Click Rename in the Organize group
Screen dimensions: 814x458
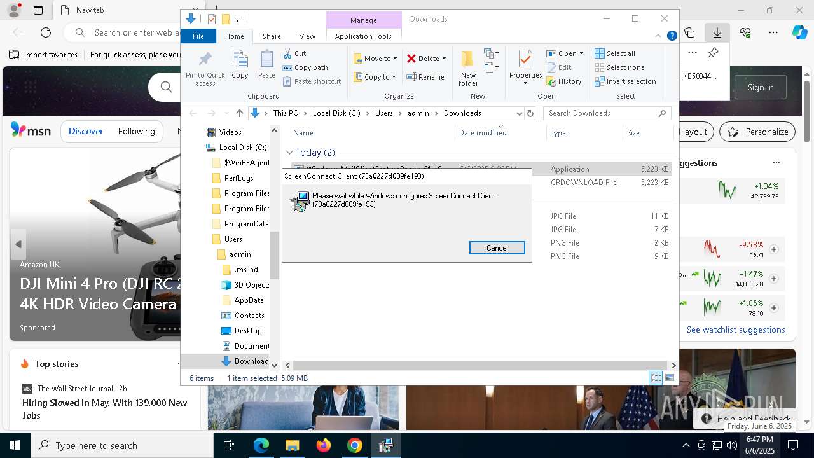(x=425, y=77)
